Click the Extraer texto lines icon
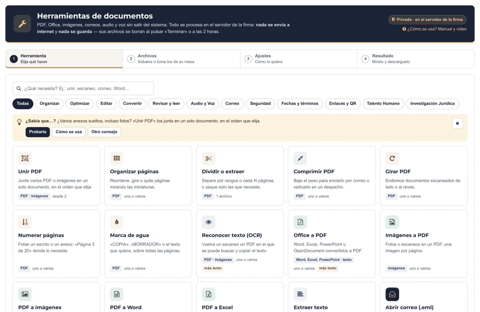Screen dimensions: 480x312 point(300,294)
